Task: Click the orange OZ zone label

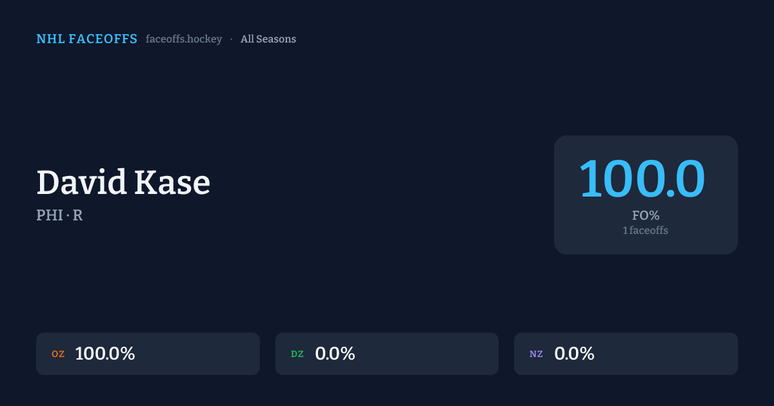Action: coord(58,354)
